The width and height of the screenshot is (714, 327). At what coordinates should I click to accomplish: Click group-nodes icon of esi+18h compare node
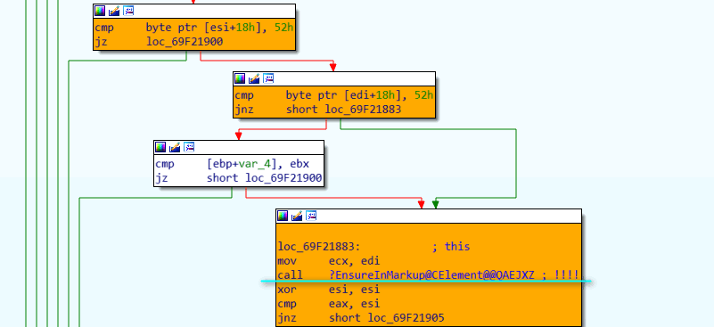(129, 11)
